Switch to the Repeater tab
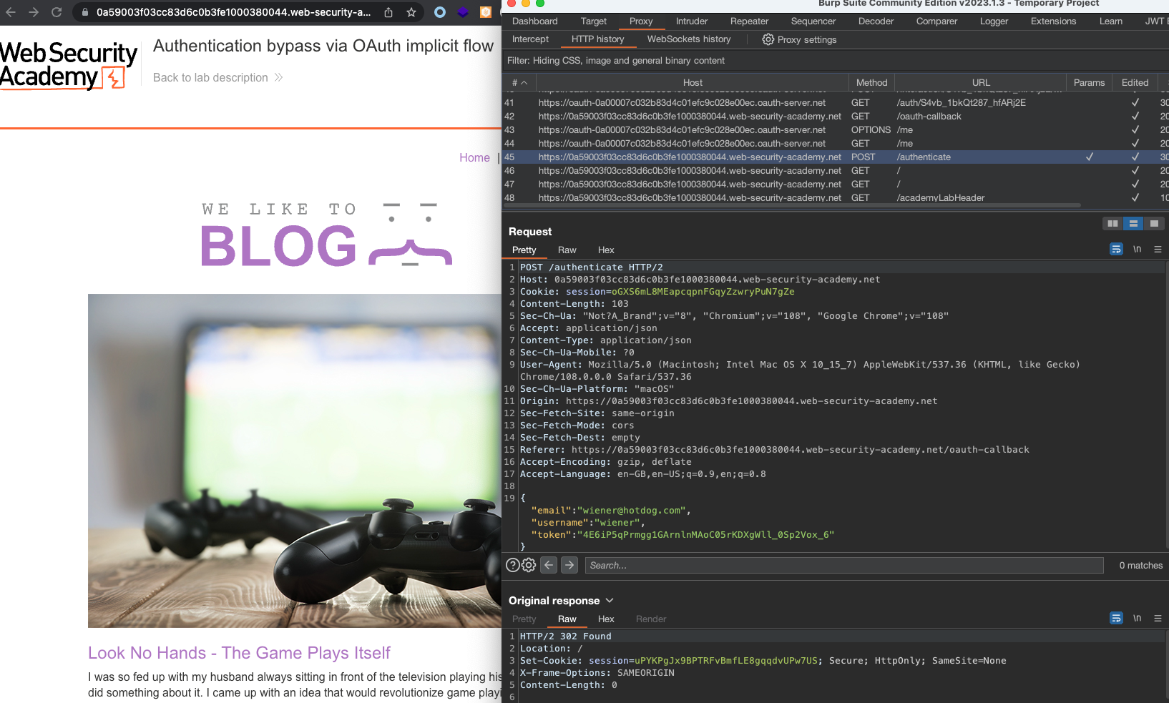The height and width of the screenshot is (703, 1169). click(749, 21)
